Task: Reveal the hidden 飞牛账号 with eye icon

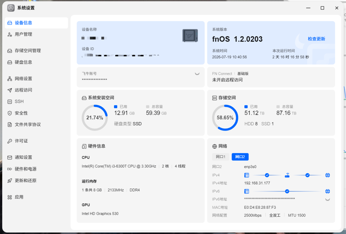Action: tap(197, 74)
